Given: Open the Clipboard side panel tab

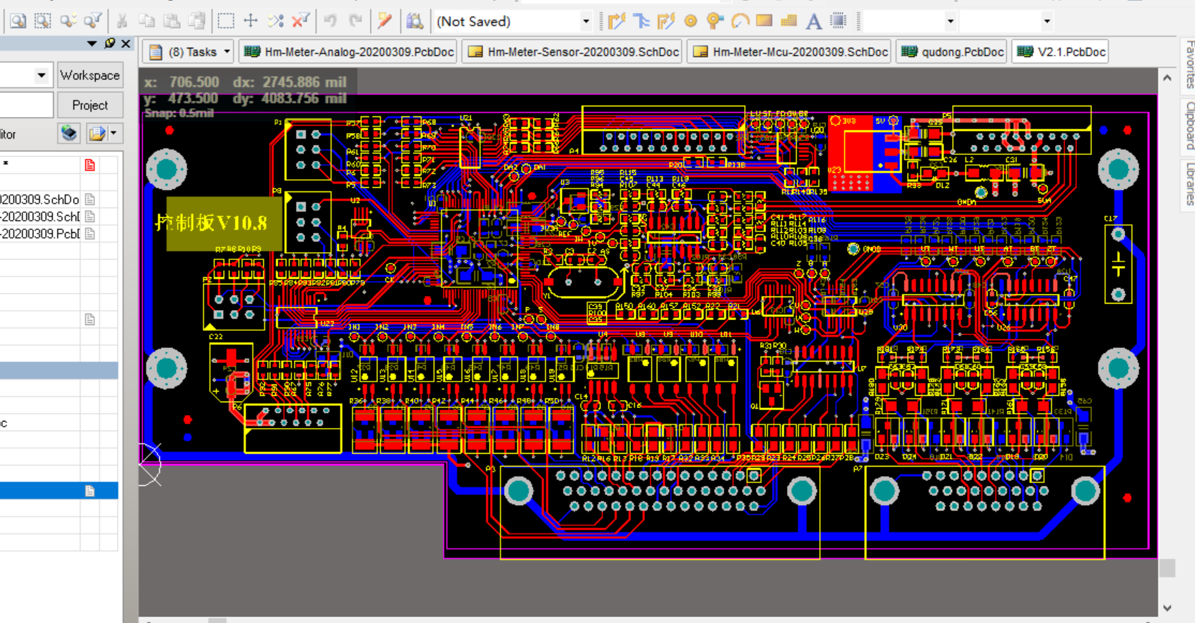Looking at the screenshot, I should click(x=1189, y=126).
